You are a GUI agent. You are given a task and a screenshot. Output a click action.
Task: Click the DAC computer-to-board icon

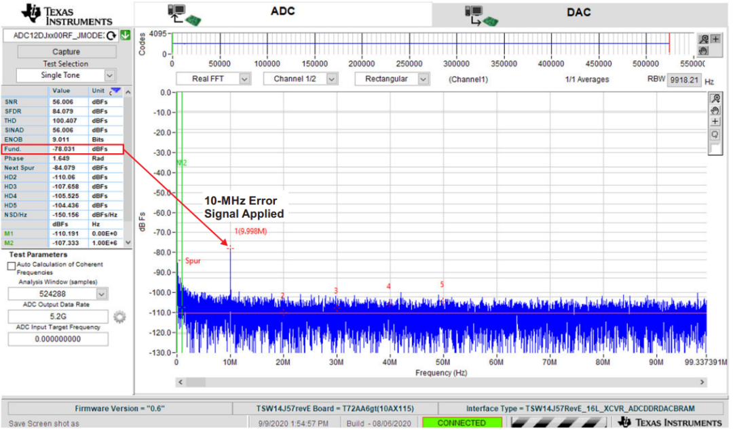click(x=481, y=16)
